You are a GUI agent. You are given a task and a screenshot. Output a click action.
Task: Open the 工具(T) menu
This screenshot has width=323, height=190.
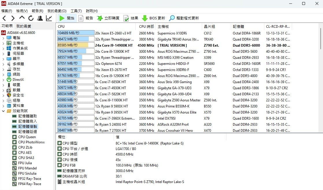76,11
